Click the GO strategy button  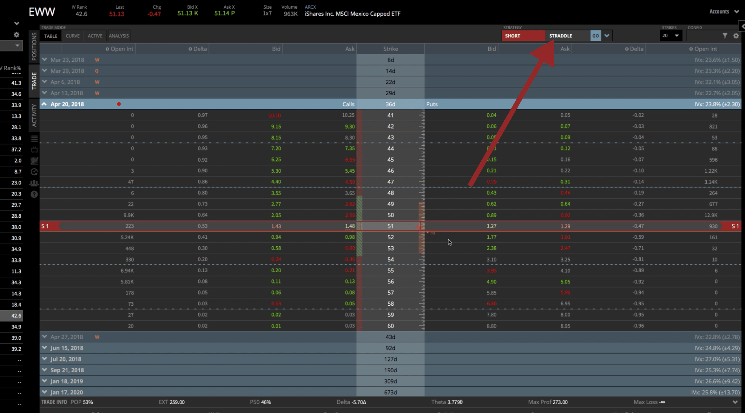pyautogui.click(x=595, y=36)
